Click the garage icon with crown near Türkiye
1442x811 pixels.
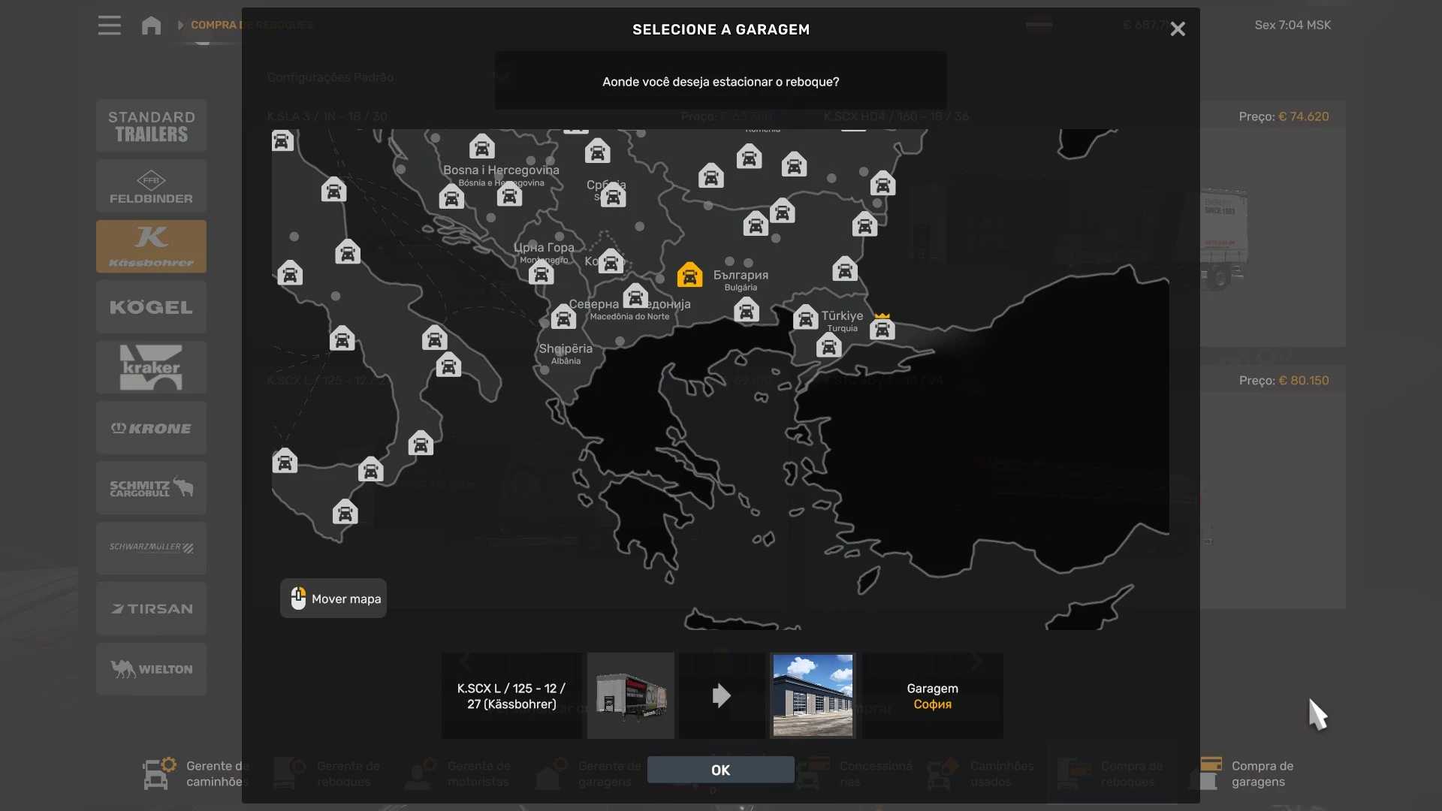[882, 328]
